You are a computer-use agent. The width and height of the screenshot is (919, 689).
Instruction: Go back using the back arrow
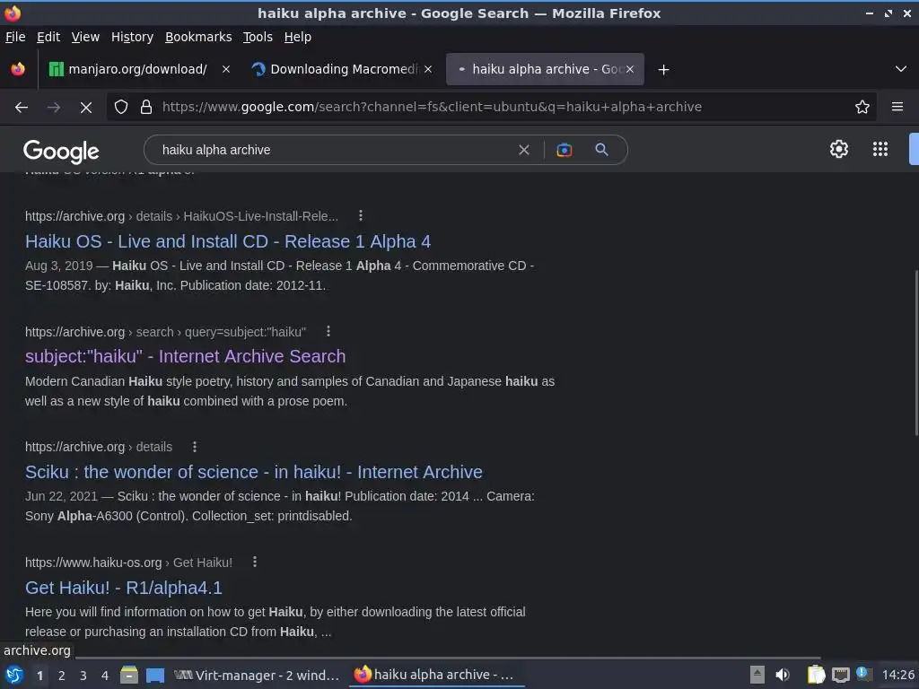coord(22,108)
